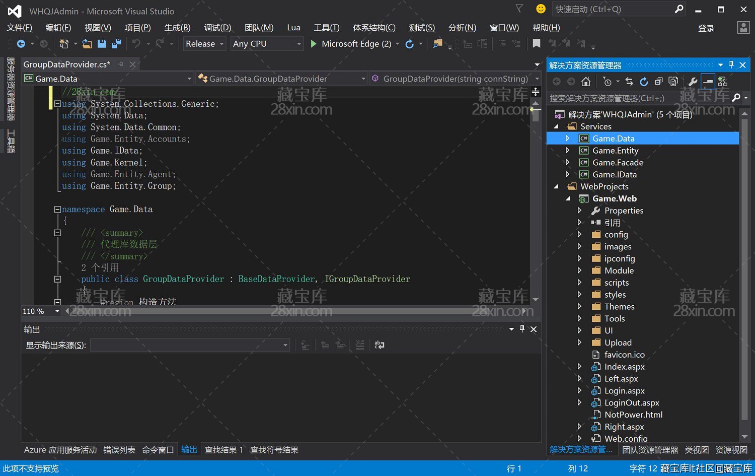Open the Output source combo box
Image resolution: width=755 pixels, height=476 pixels.
pyautogui.click(x=190, y=345)
